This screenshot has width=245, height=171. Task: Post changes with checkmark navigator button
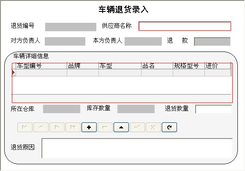pyautogui.click(x=137, y=127)
